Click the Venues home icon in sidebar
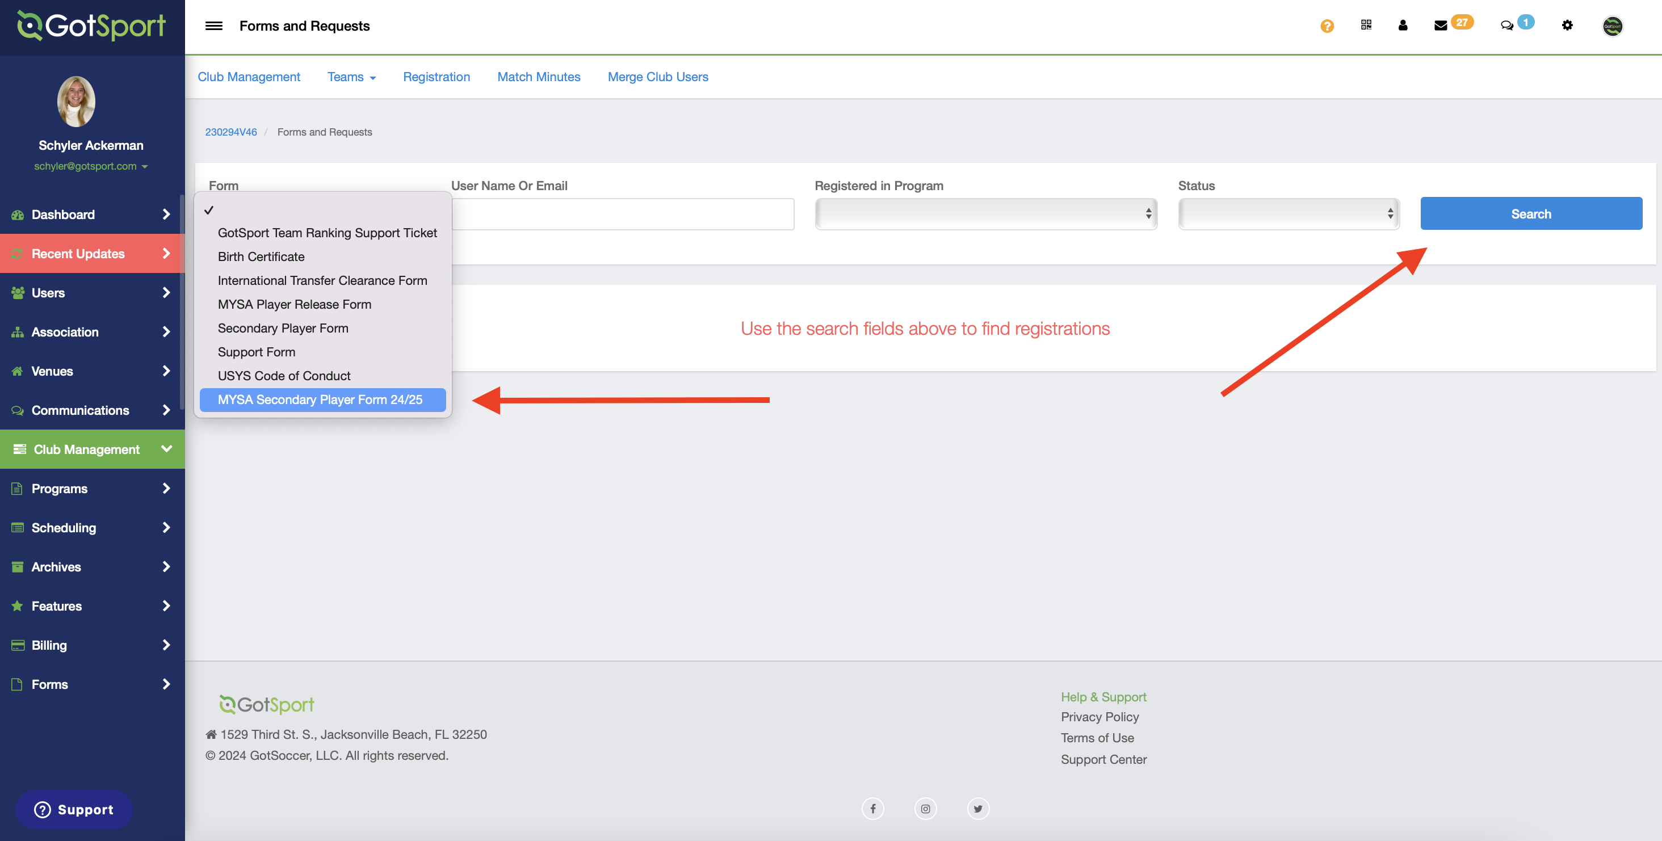 point(18,371)
